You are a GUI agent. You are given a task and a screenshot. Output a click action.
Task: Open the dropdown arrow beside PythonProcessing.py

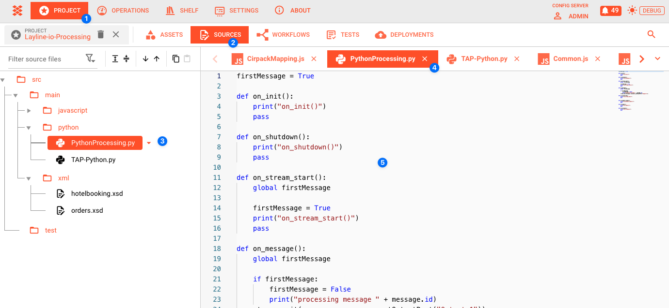pos(149,143)
